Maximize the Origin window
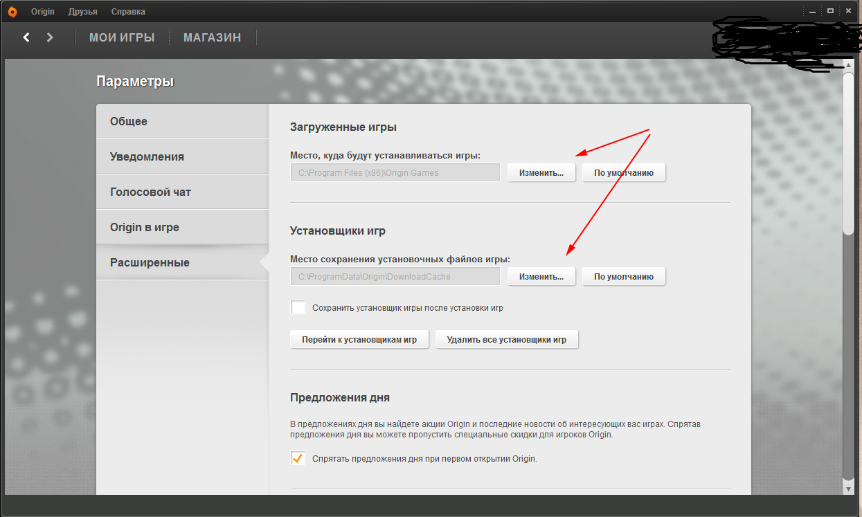The width and height of the screenshot is (862, 517). [x=831, y=12]
